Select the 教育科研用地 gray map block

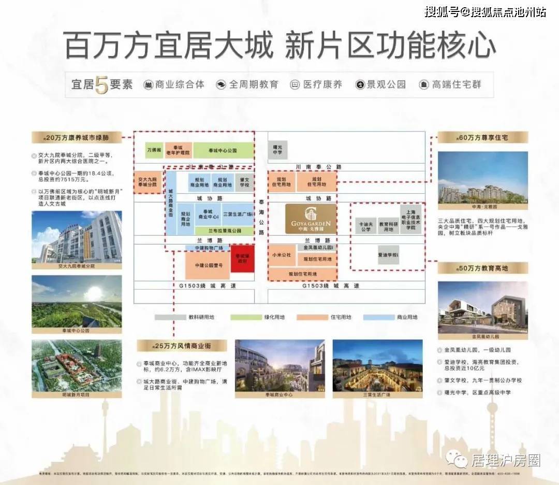coord(388,226)
